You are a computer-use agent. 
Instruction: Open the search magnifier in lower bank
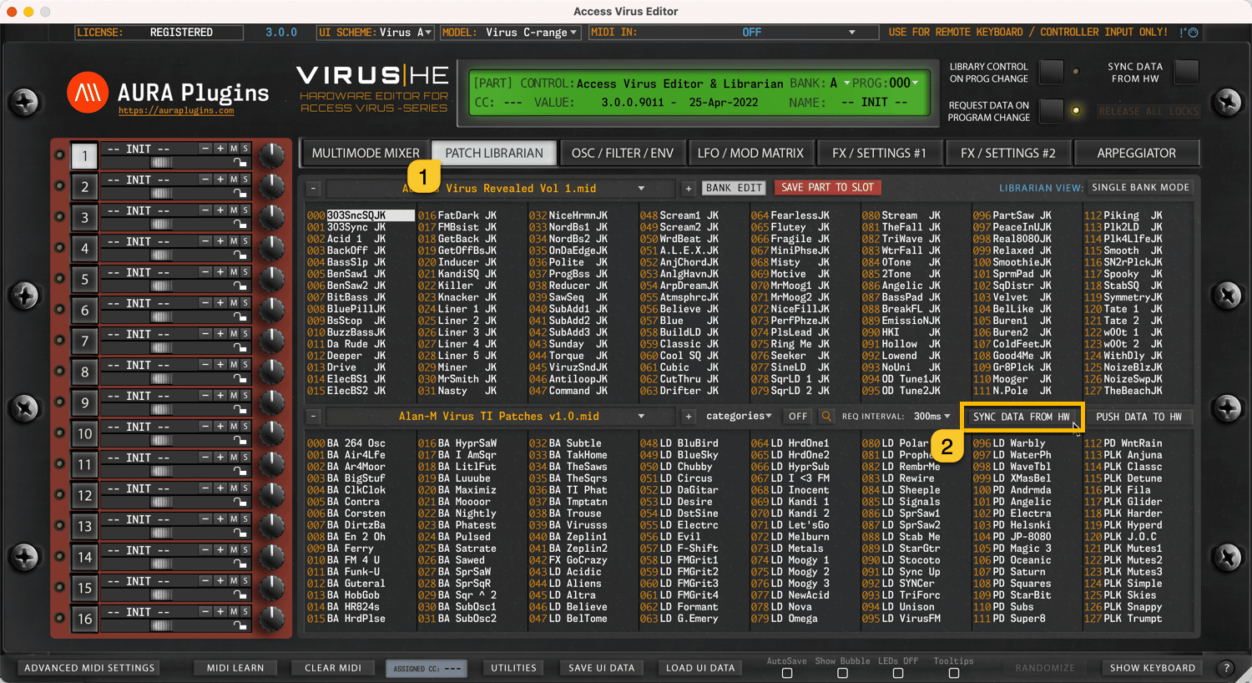[x=825, y=416]
